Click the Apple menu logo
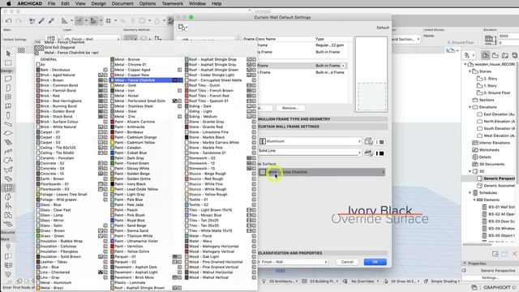The width and height of the screenshot is (519, 292). coord(9,3)
